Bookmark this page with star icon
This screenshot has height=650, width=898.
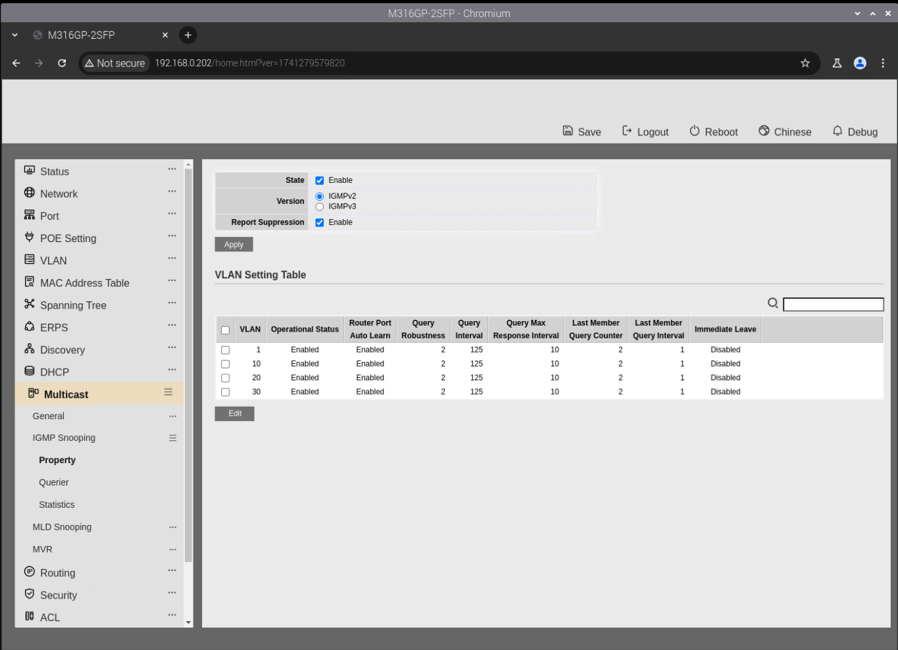[x=805, y=63]
